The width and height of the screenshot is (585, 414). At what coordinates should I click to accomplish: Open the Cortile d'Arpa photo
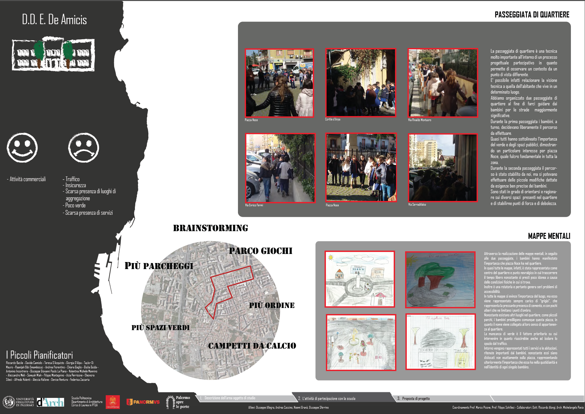[x=361, y=83]
